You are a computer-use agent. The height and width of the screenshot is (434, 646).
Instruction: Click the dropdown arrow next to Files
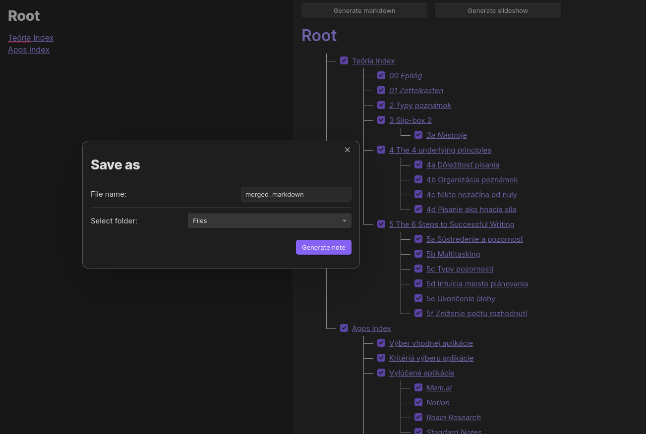click(344, 221)
